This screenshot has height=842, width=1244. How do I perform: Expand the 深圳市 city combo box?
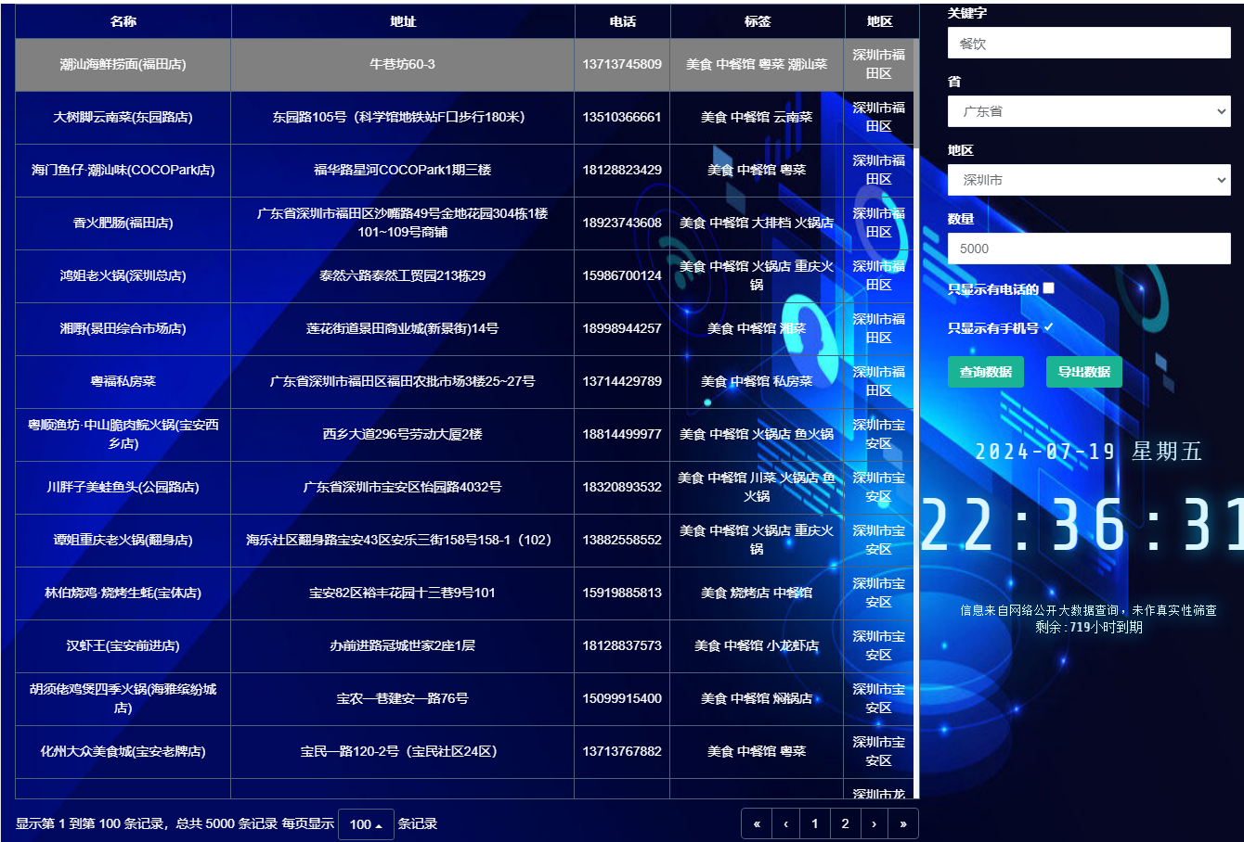[1088, 179]
